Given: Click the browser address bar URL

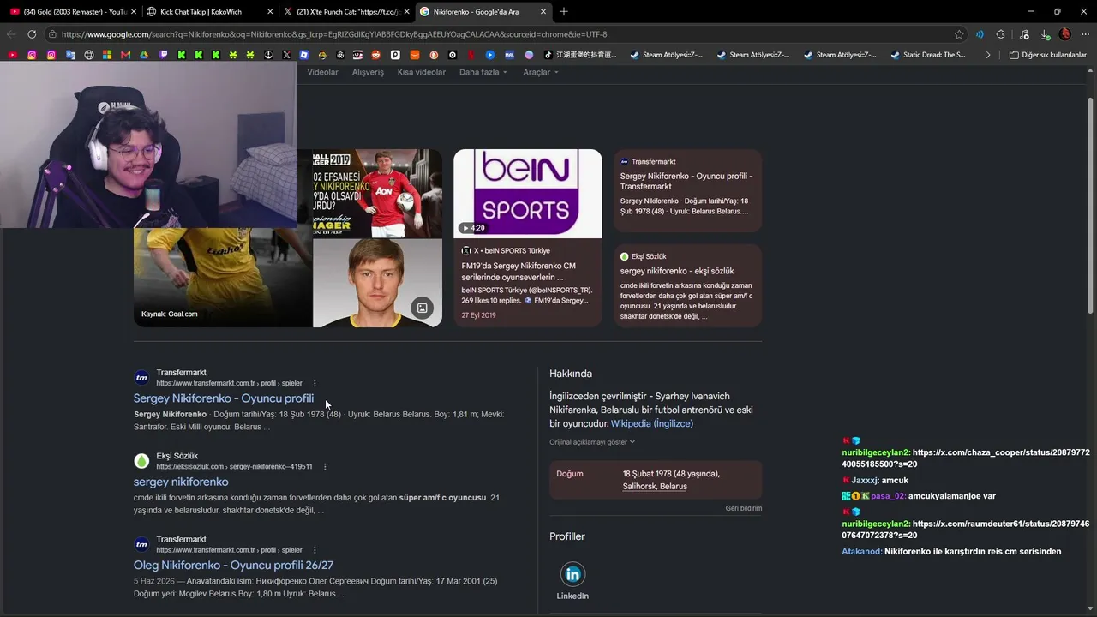Looking at the screenshot, I should click(x=334, y=34).
